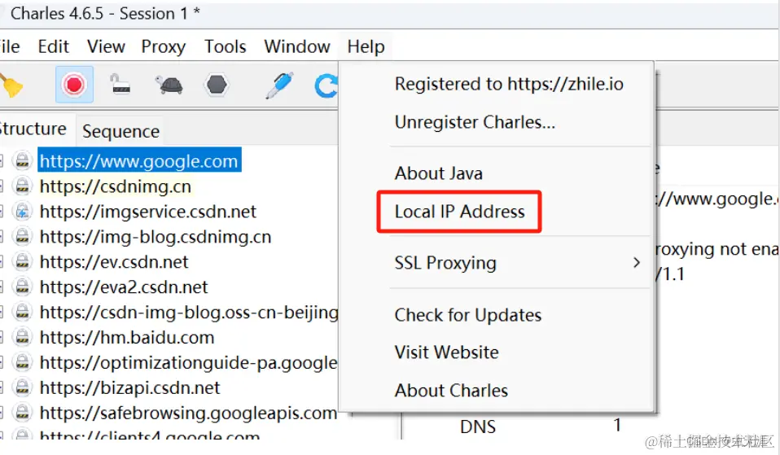Click lock icon beside www.google.com
This screenshot has height=455, width=780.
coord(22,161)
